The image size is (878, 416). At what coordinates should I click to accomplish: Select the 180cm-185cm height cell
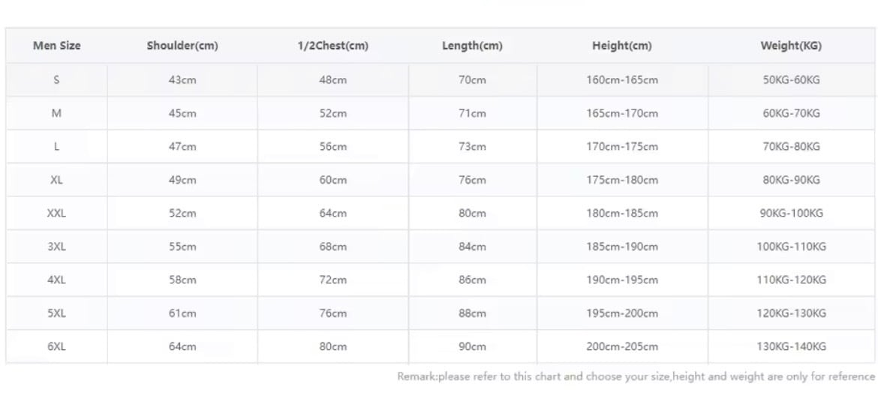(x=622, y=213)
